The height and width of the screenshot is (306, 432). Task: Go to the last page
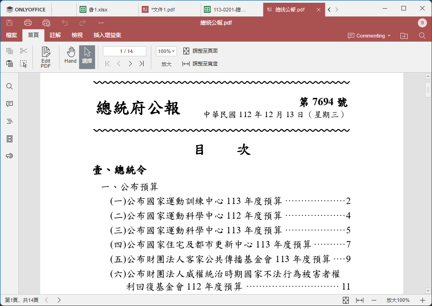(x=142, y=64)
